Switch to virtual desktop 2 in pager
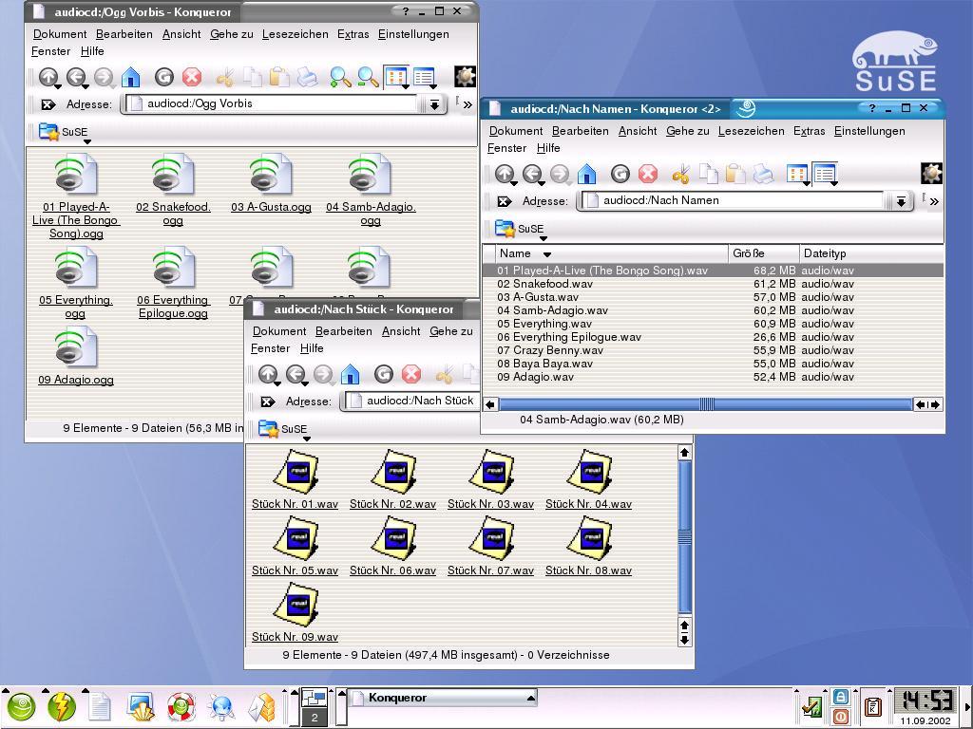 click(315, 718)
